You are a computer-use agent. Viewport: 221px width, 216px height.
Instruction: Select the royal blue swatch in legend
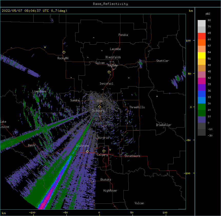[202, 94]
